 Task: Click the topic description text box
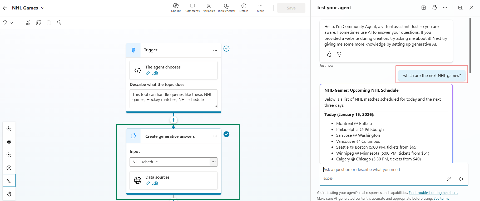174,99
